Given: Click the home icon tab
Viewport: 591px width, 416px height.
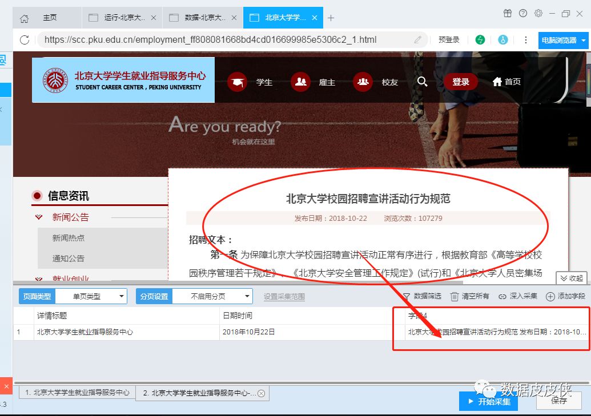Looking at the screenshot, I should coord(24,18).
